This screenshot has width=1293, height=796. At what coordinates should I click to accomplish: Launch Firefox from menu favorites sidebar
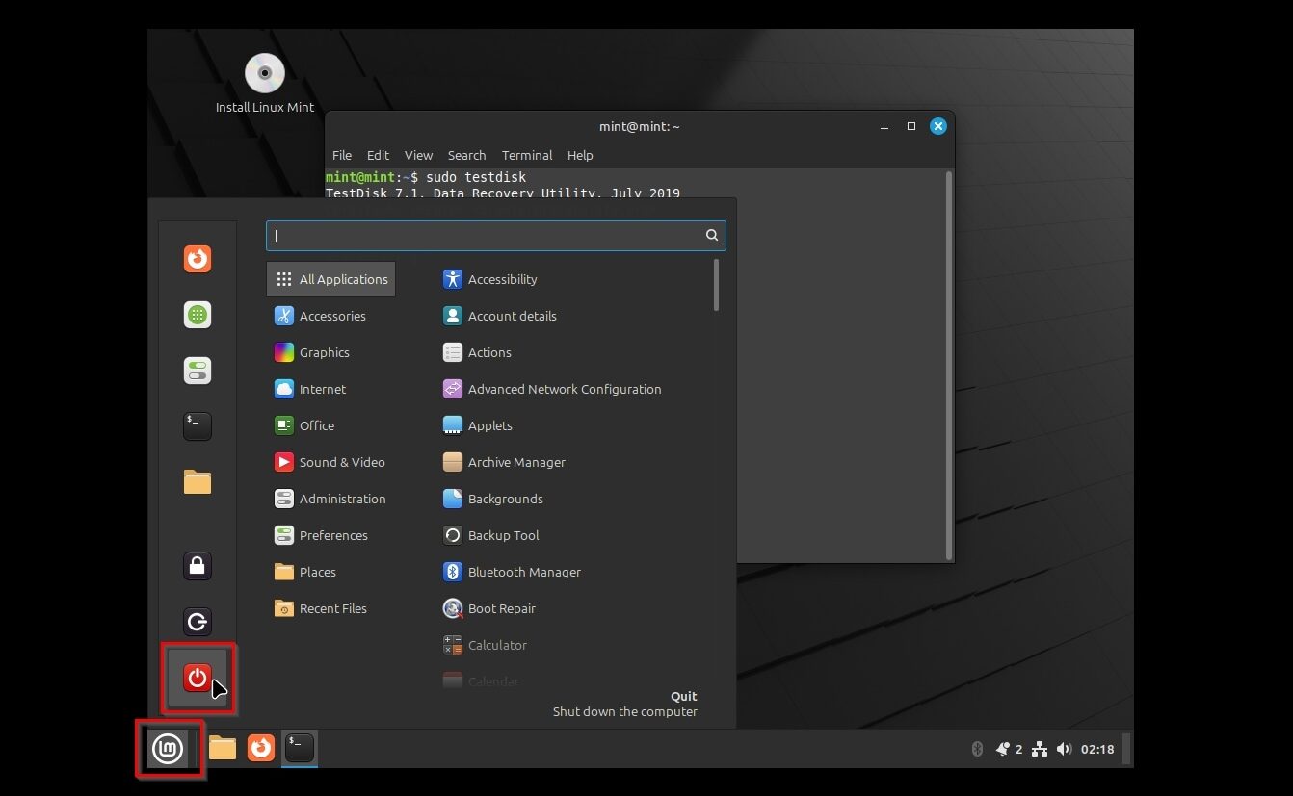coord(198,259)
